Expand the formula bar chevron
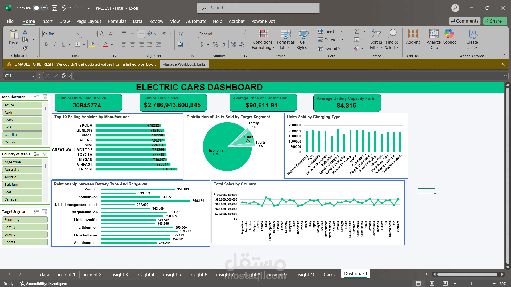511x287 pixels. coord(505,76)
